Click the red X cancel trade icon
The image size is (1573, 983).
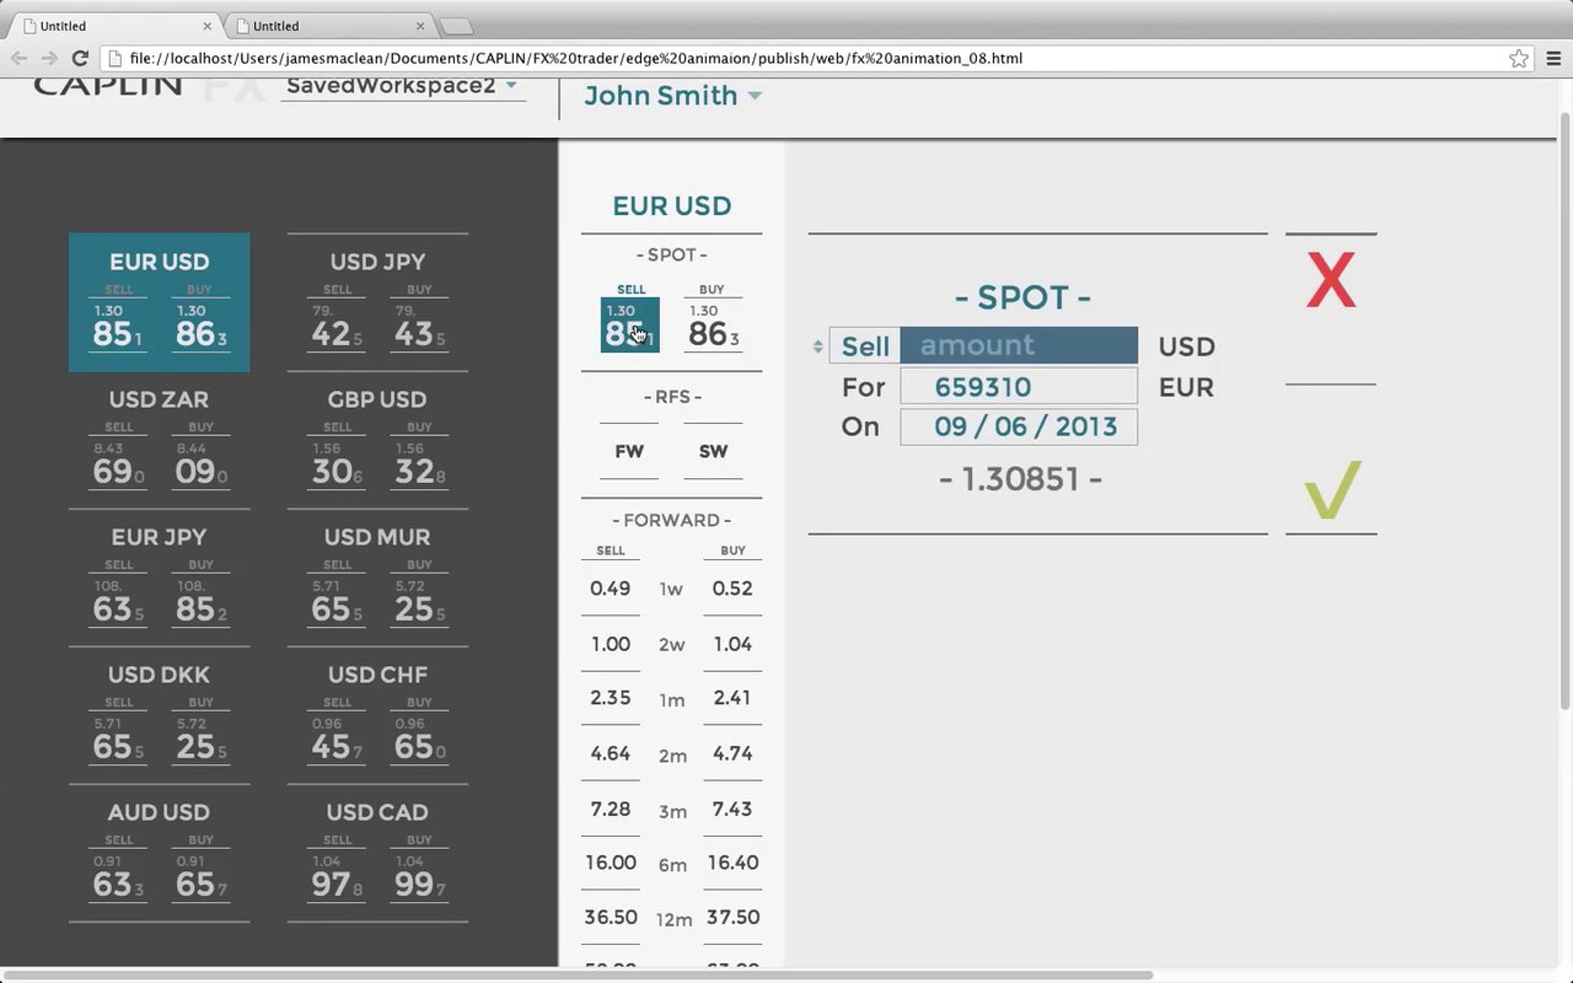(x=1330, y=280)
